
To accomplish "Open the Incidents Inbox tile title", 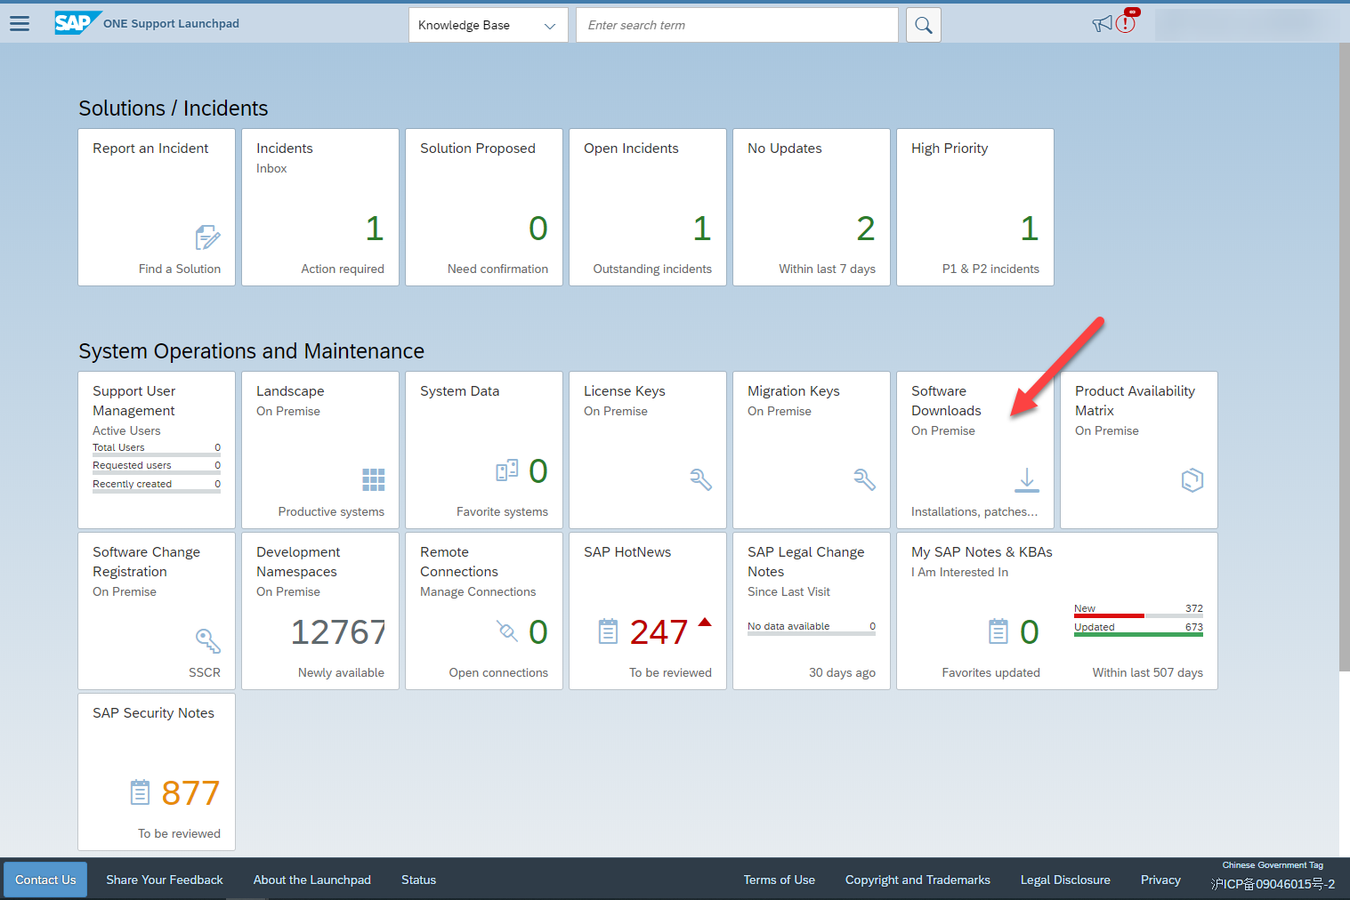I will point(285,149).
